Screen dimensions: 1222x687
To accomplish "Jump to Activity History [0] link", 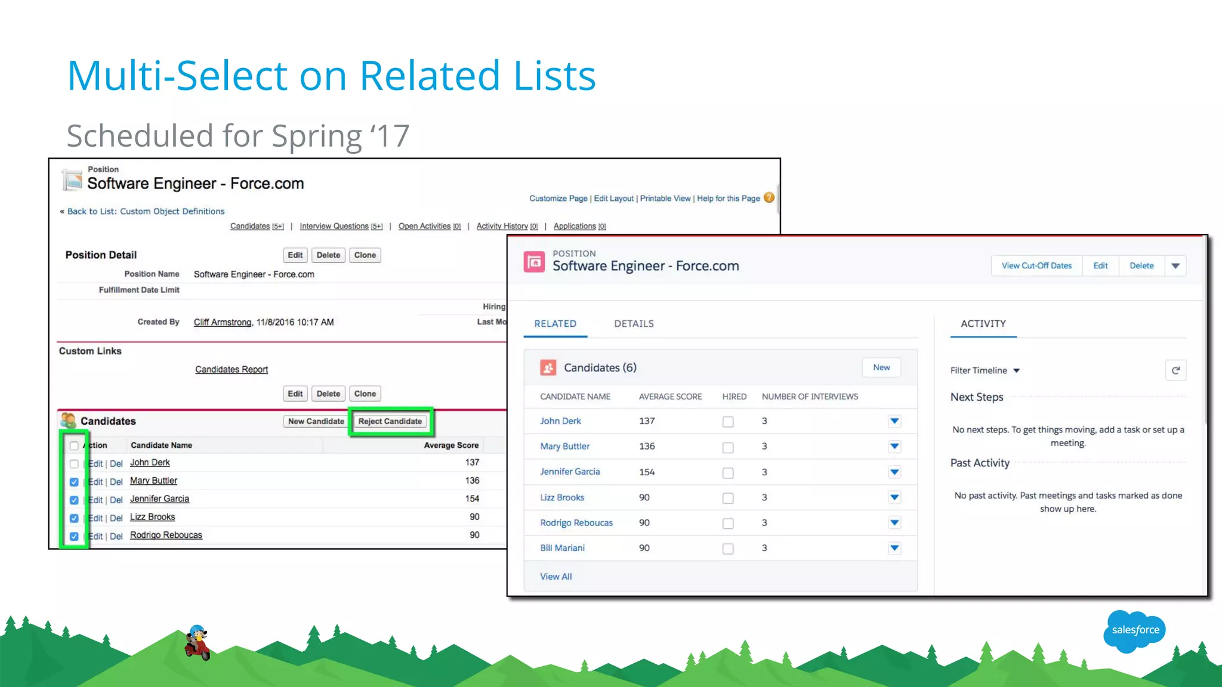I will pyautogui.click(x=507, y=226).
